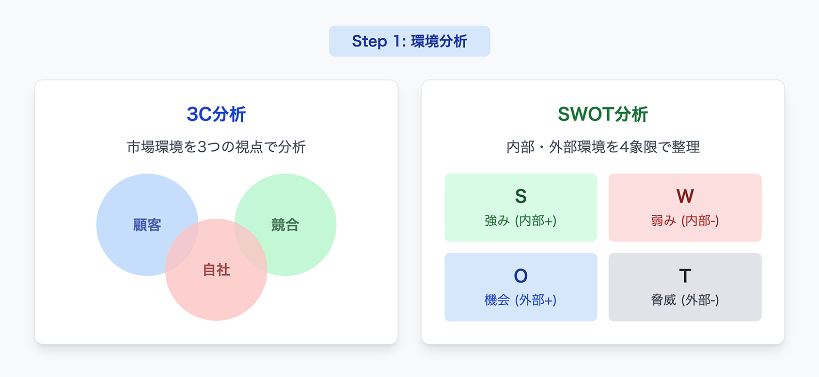Click the large red letter W
This screenshot has width=819, height=377.
coord(685,196)
